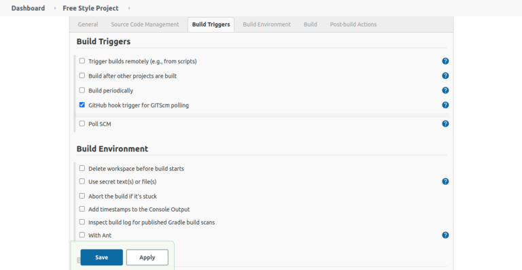Open help icon for With Ant

[x=445, y=235]
